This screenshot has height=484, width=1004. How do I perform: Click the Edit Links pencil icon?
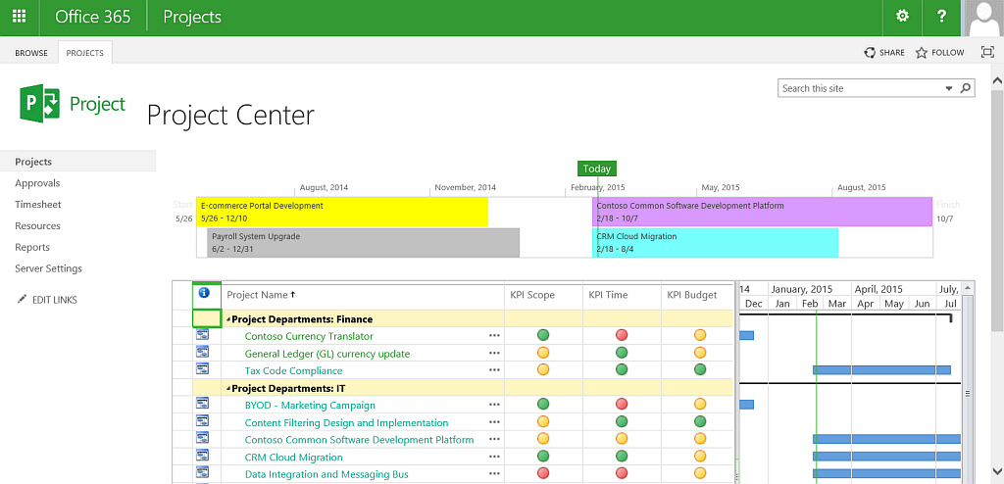pos(23,299)
